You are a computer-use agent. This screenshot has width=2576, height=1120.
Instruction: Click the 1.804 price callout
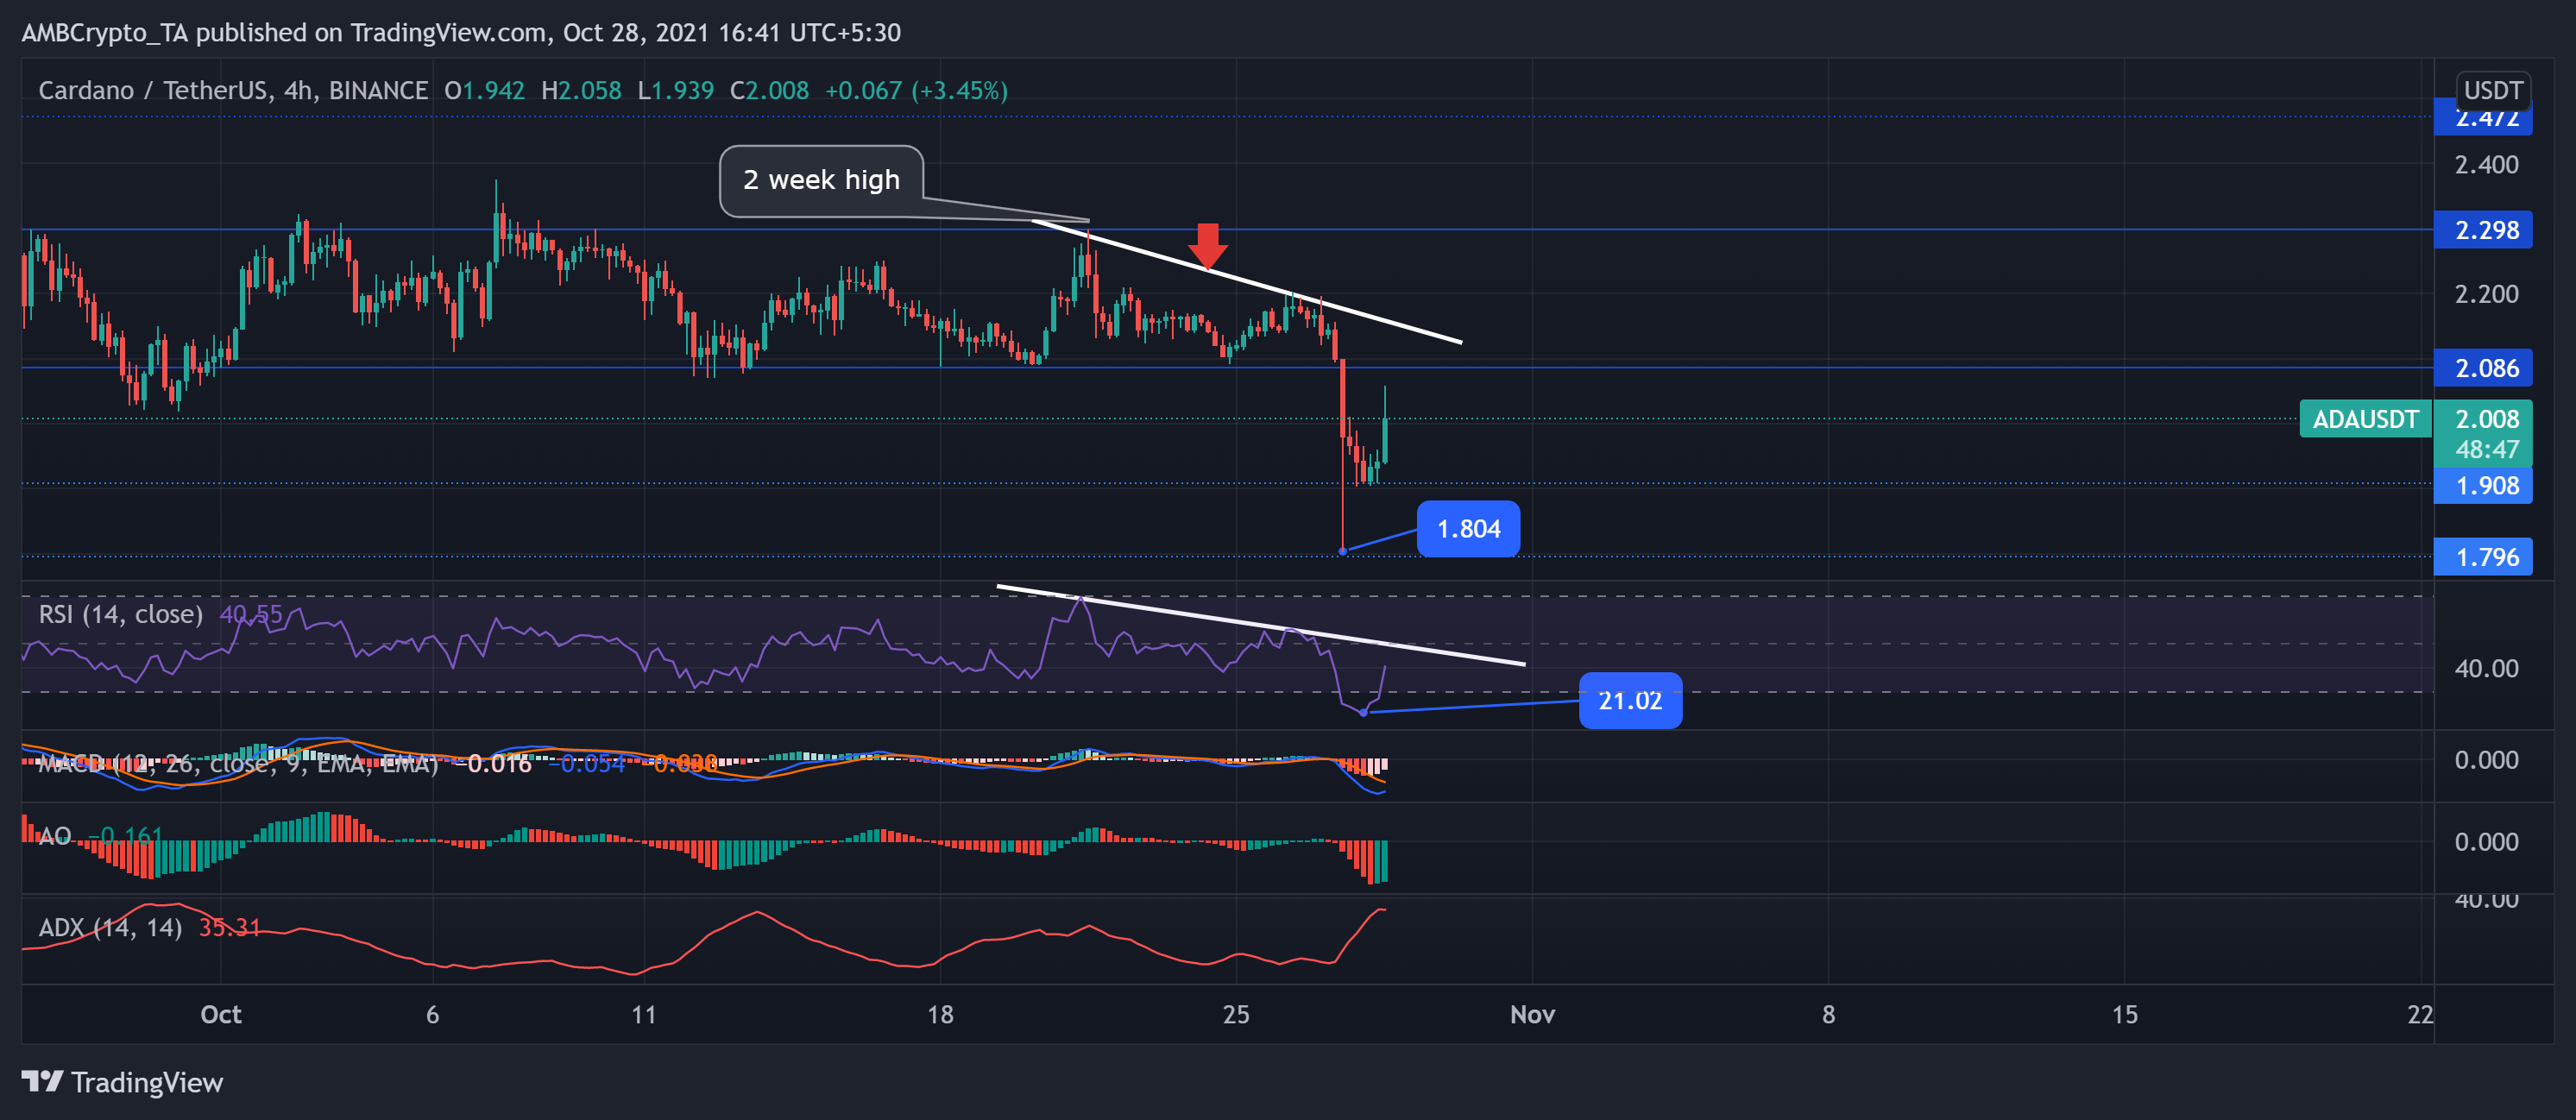[1468, 528]
